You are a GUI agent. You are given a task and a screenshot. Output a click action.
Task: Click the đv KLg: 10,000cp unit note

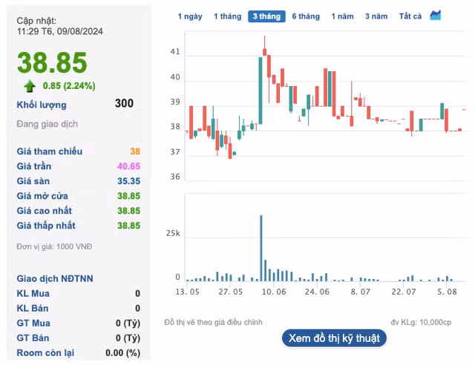(x=421, y=322)
